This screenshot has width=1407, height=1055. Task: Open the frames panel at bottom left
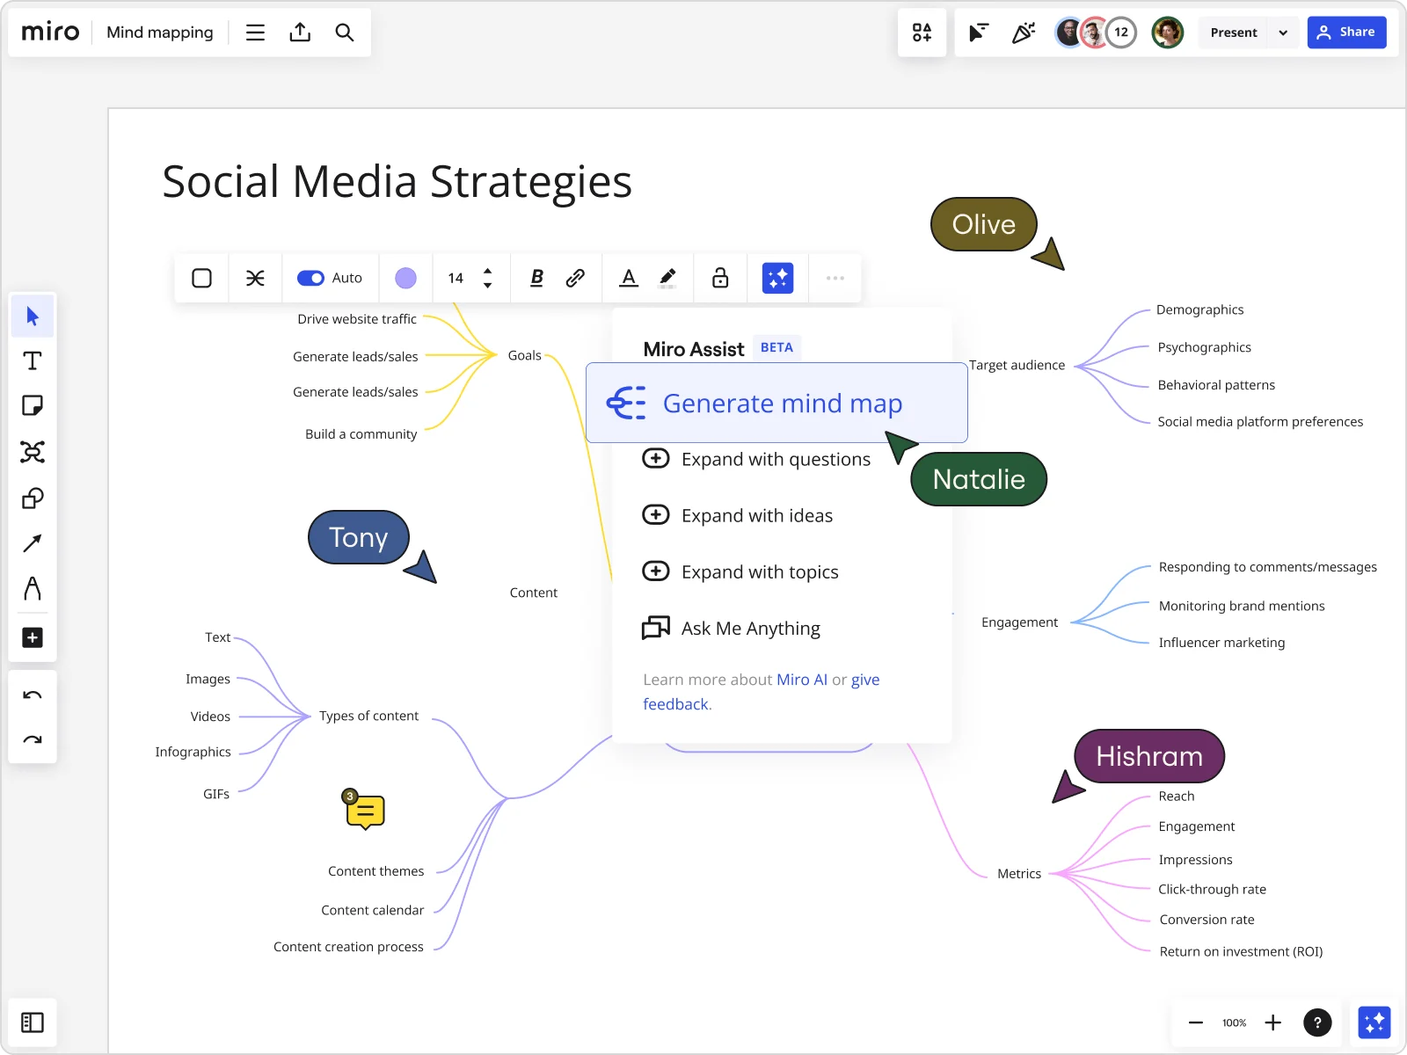33,1022
